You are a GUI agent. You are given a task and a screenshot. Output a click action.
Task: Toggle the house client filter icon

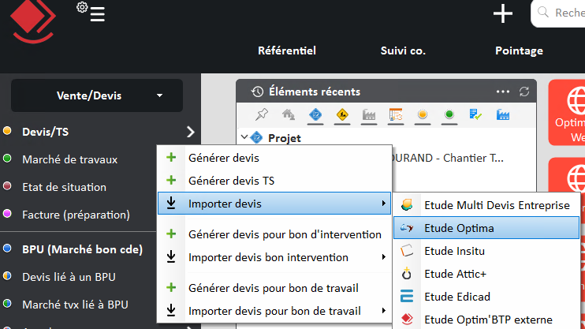tap(289, 114)
